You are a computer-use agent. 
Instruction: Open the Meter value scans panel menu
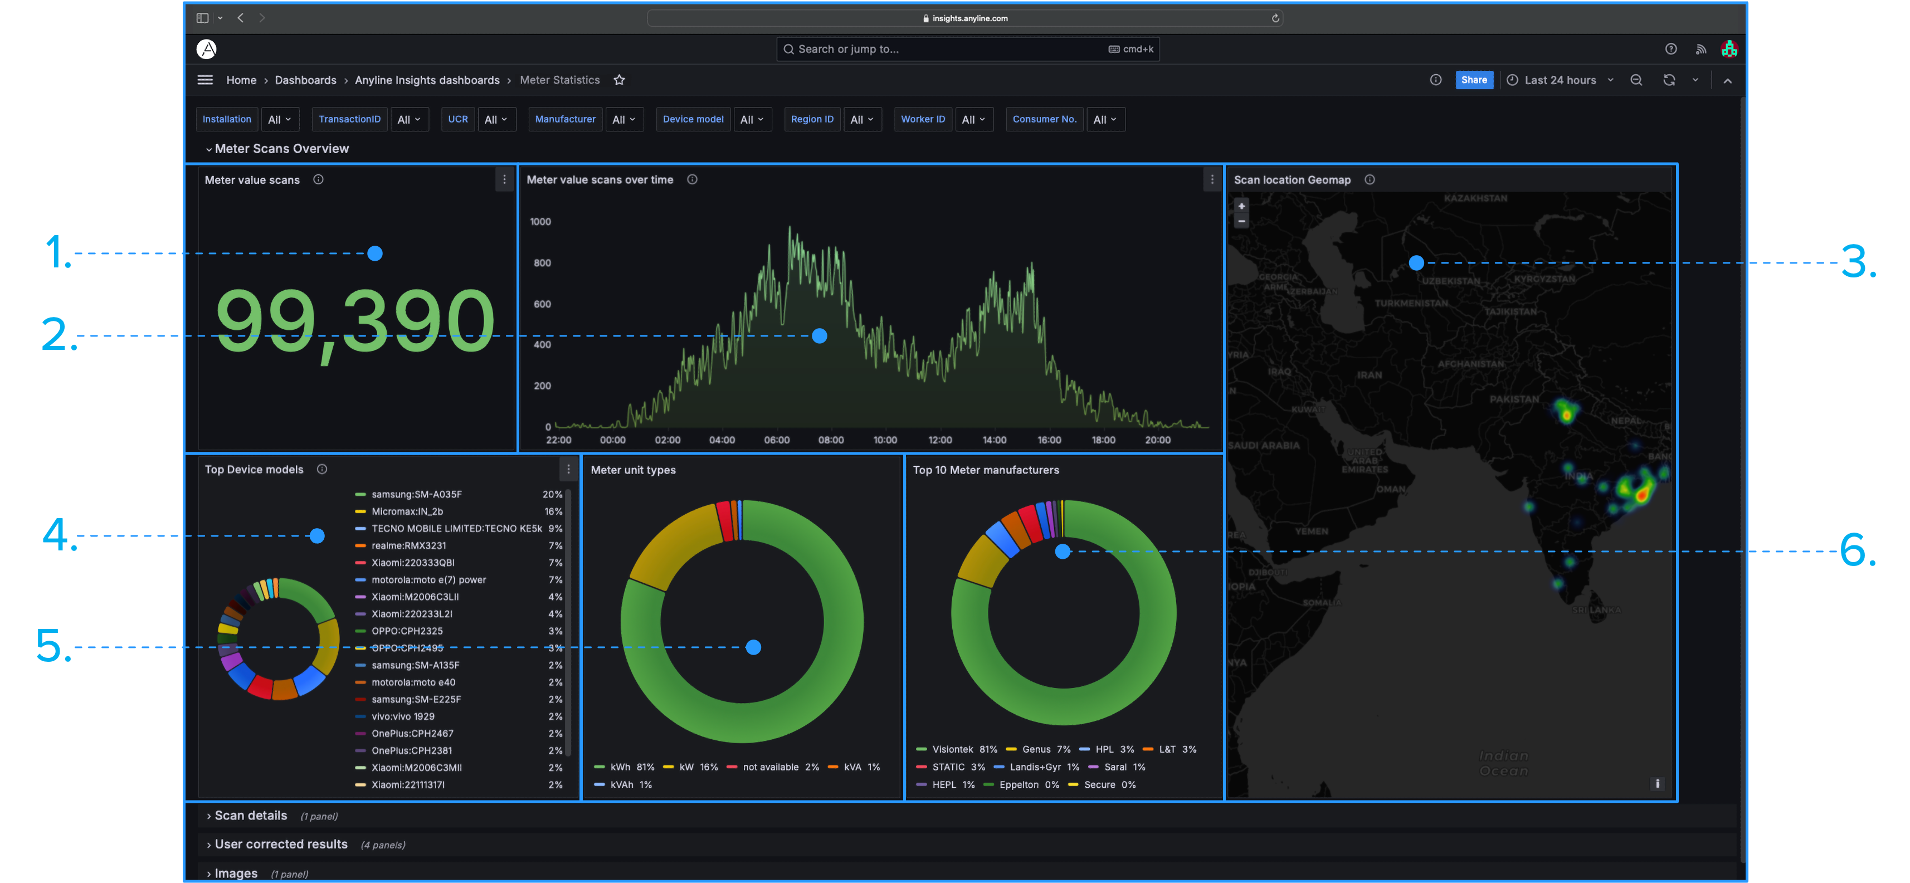tap(504, 179)
